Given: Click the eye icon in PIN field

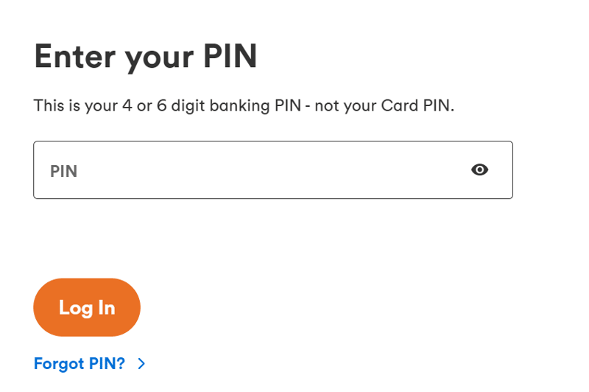Looking at the screenshot, I should pyautogui.click(x=479, y=170).
